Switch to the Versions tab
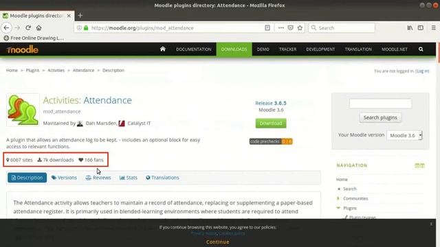This screenshot has height=247, width=440. [64, 178]
